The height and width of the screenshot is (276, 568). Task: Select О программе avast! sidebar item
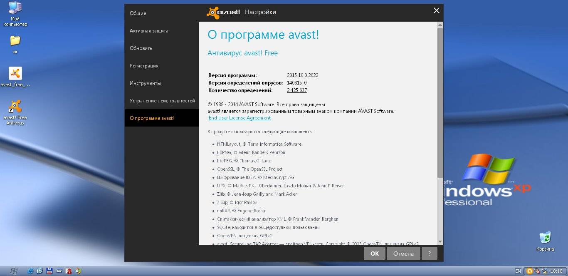click(162, 118)
